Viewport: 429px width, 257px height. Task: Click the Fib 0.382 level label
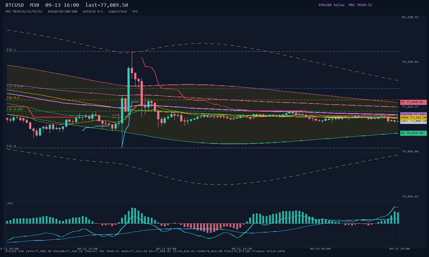[15, 109]
